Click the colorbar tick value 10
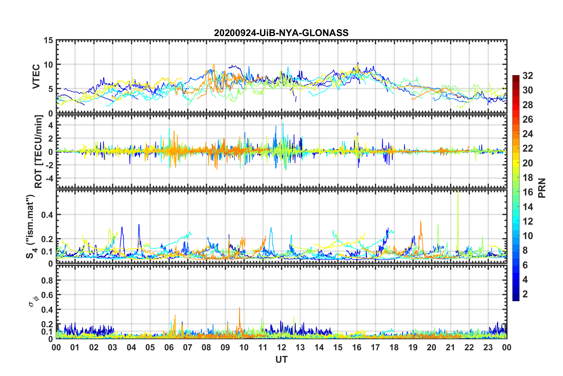Screen dimensions: 563x376 (x=527, y=236)
